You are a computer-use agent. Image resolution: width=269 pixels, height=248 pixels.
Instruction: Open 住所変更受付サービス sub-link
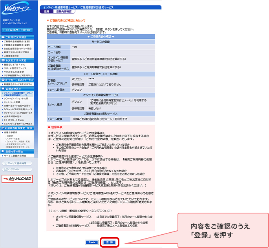[16, 144]
